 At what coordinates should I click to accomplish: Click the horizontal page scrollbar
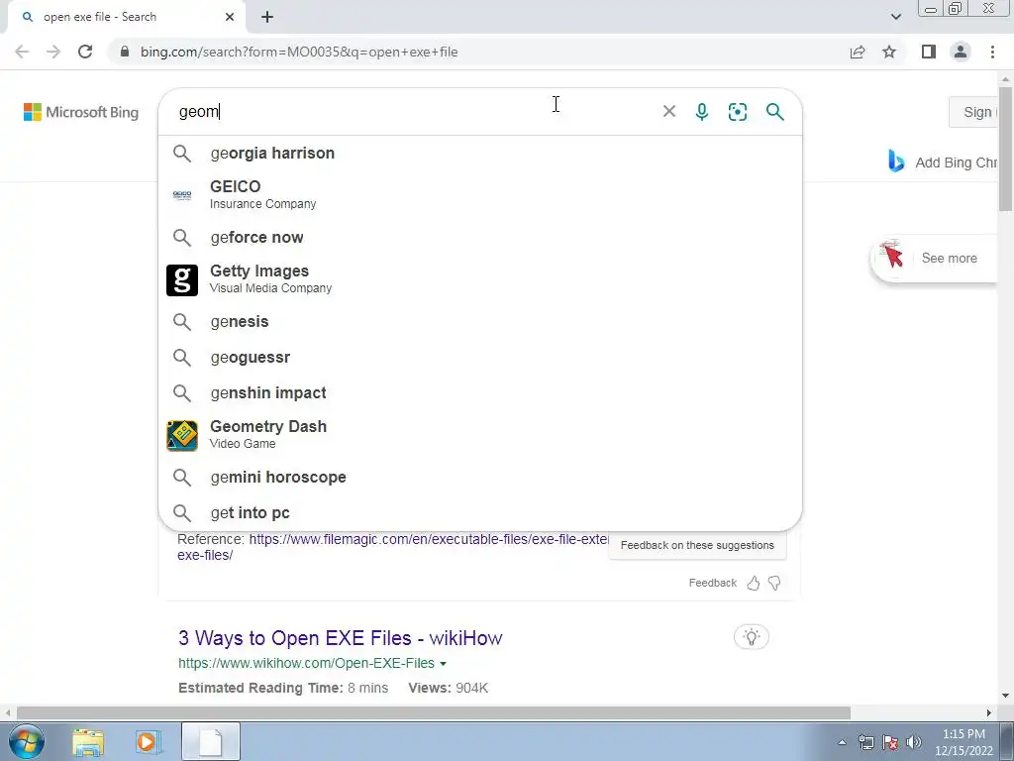coord(434,712)
